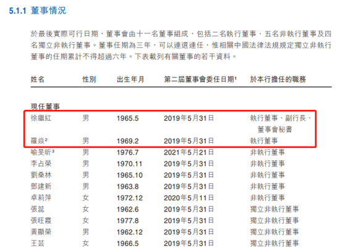Click column header 出生年月
340x251 pixels.
pyautogui.click(x=130, y=79)
